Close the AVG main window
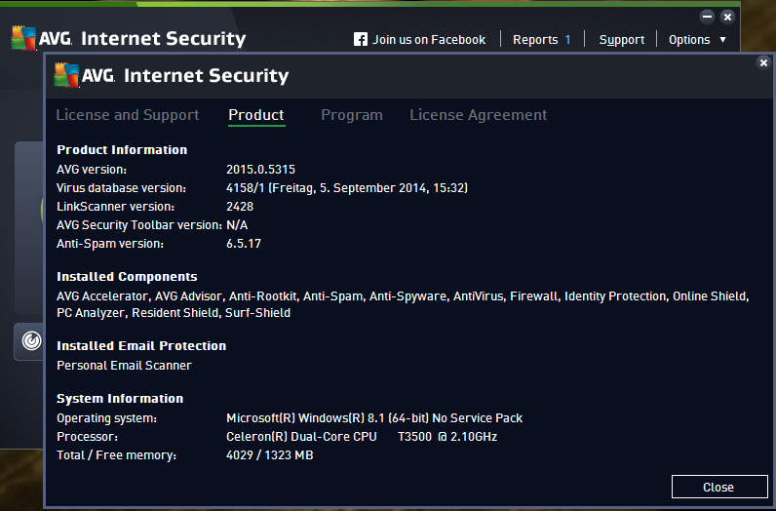The height and width of the screenshot is (511, 776). 727,17
